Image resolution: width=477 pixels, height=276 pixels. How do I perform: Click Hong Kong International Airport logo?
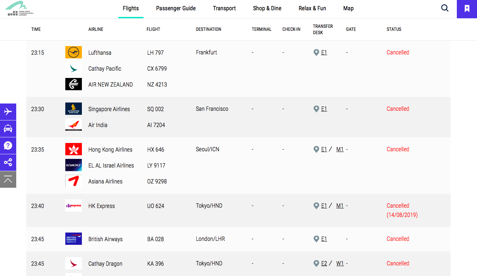[x=19, y=9]
